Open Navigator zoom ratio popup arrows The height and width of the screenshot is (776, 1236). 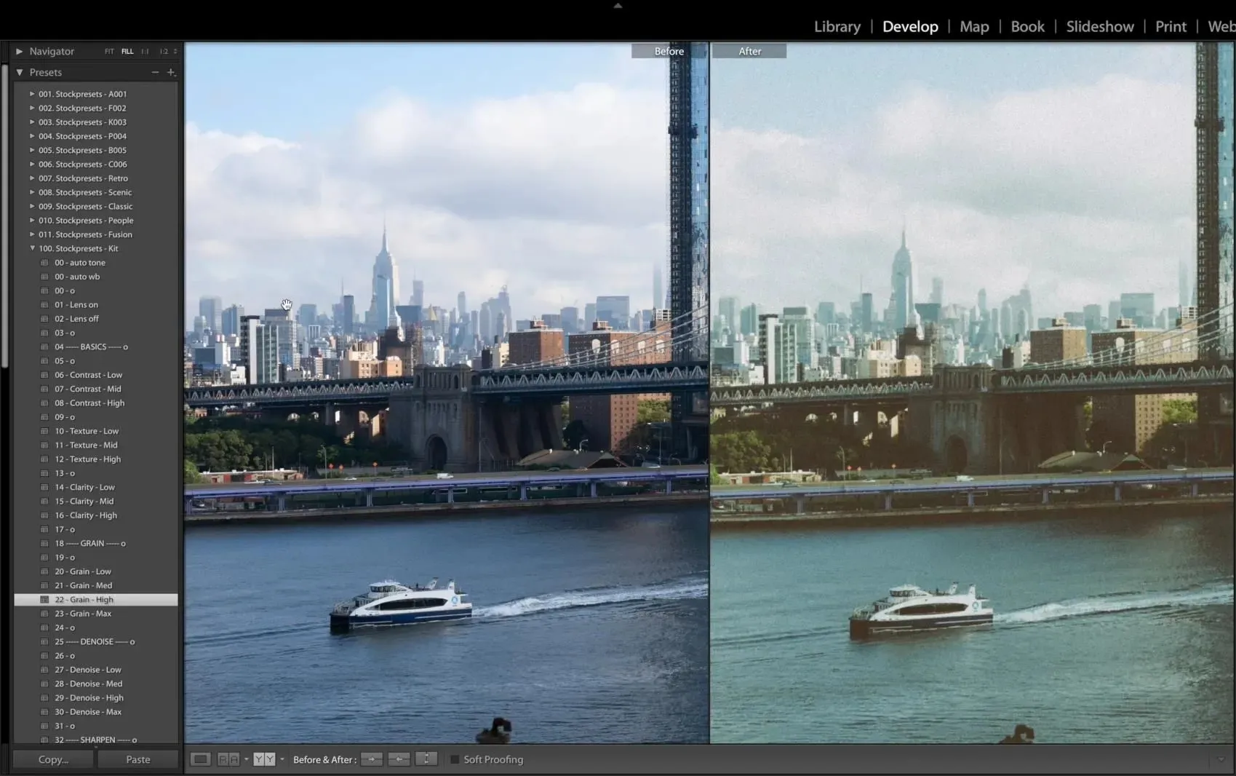pos(175,52)
